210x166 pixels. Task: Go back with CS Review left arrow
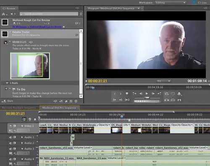click(12, 14)
